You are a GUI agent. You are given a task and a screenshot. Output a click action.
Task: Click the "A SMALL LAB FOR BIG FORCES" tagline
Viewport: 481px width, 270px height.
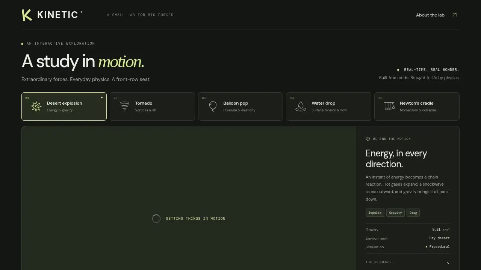140,15
